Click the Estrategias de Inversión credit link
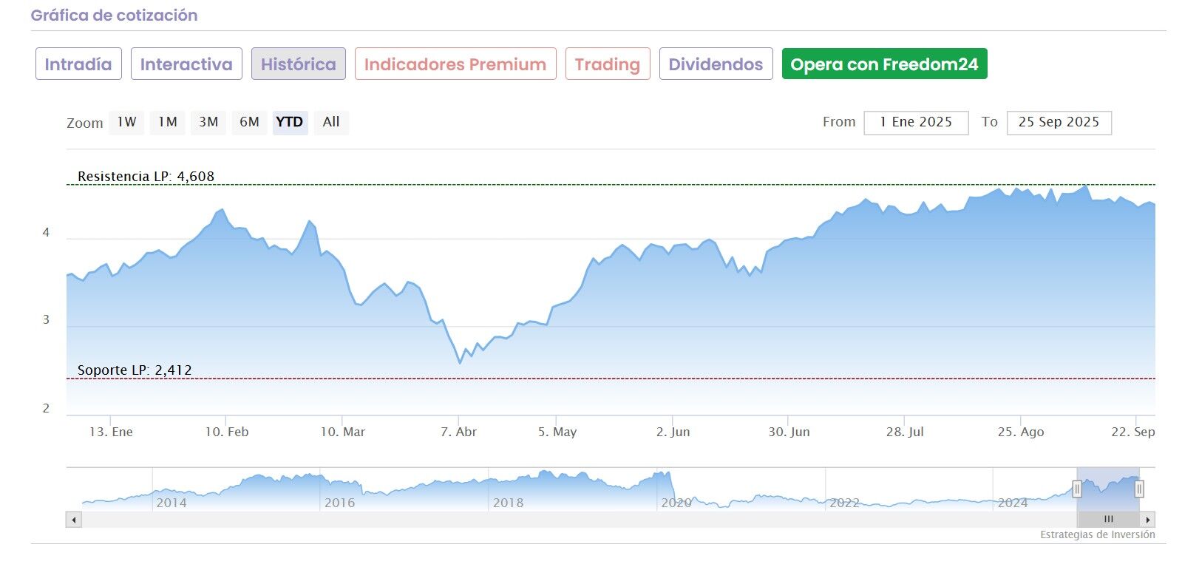The image size is (1199, 567). pyautogui.click(x=1097, y=534)
